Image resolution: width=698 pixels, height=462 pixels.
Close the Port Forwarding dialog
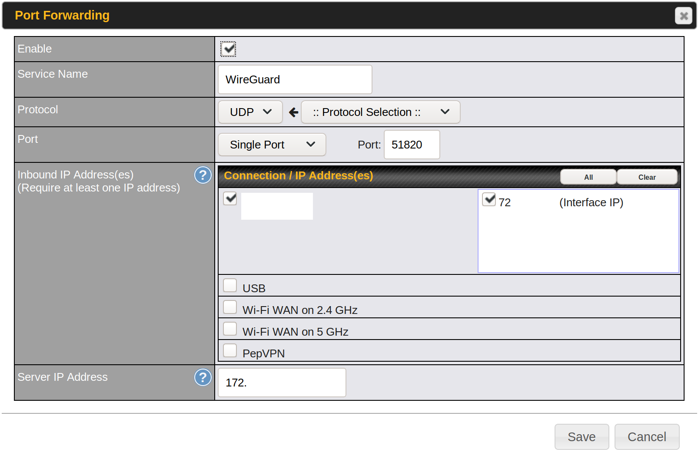click(683, 16)
